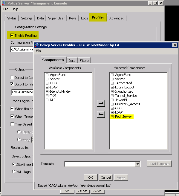
Task: Select Tunnel_Service label in Selected Components
Action: (x=126, y=96)
